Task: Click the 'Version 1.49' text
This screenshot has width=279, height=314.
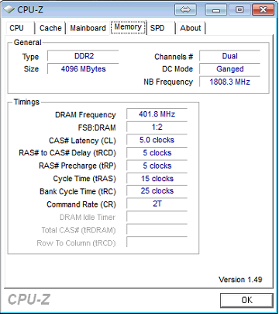Action: pyautogui.click(x=240, y=280)
